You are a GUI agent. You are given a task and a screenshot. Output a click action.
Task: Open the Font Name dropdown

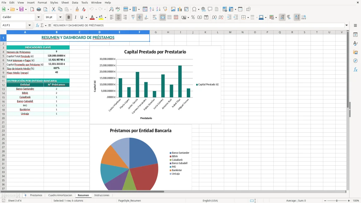pos(39,17)
